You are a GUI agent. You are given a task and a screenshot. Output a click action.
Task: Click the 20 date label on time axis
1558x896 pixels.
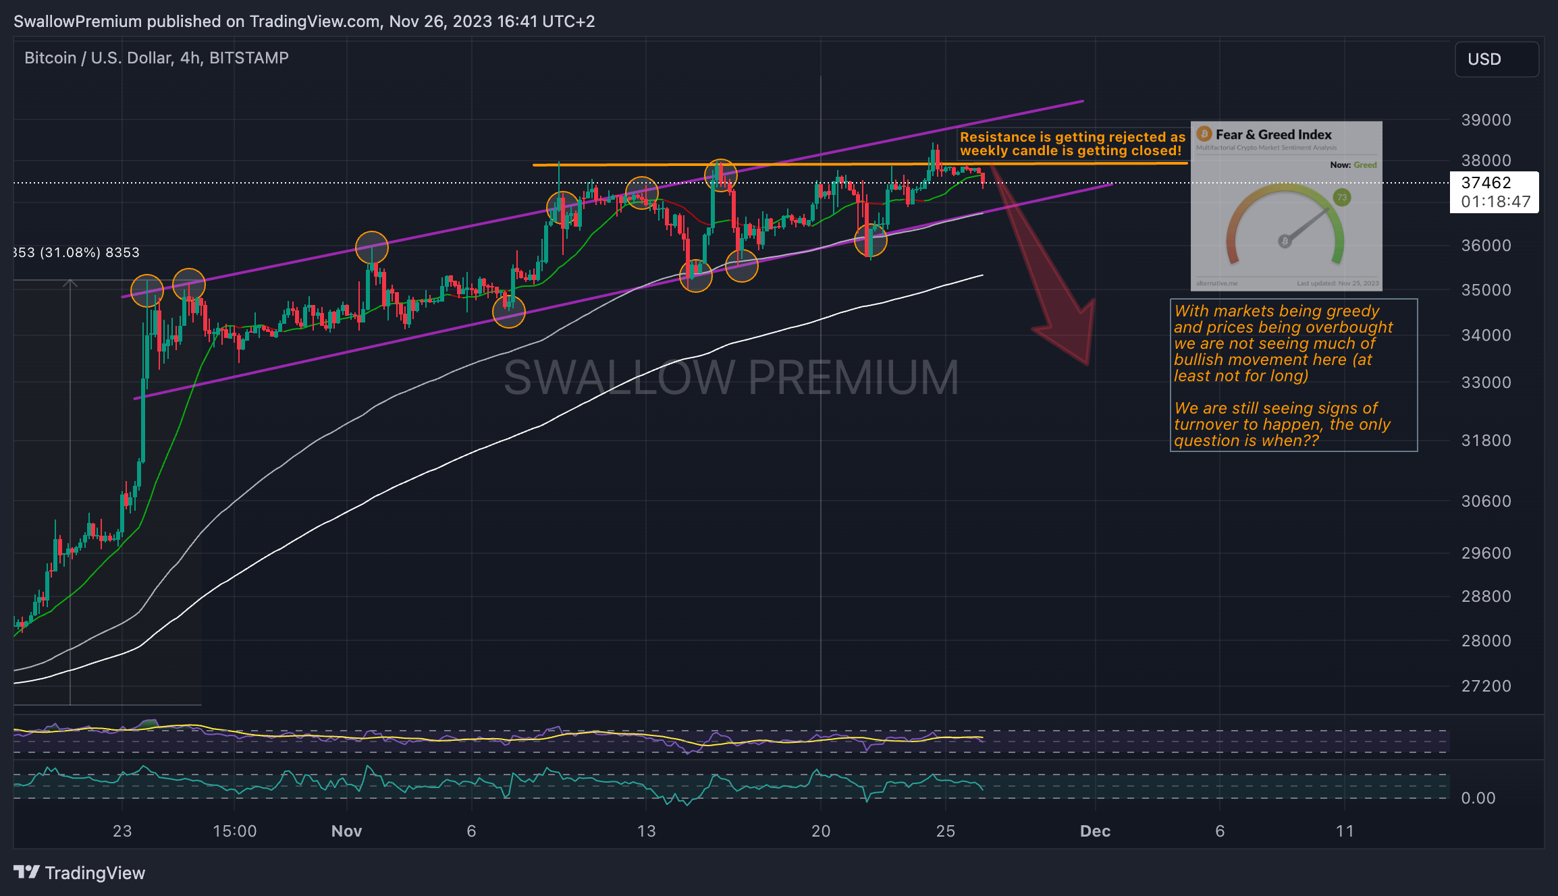click(x=821, y=831)
